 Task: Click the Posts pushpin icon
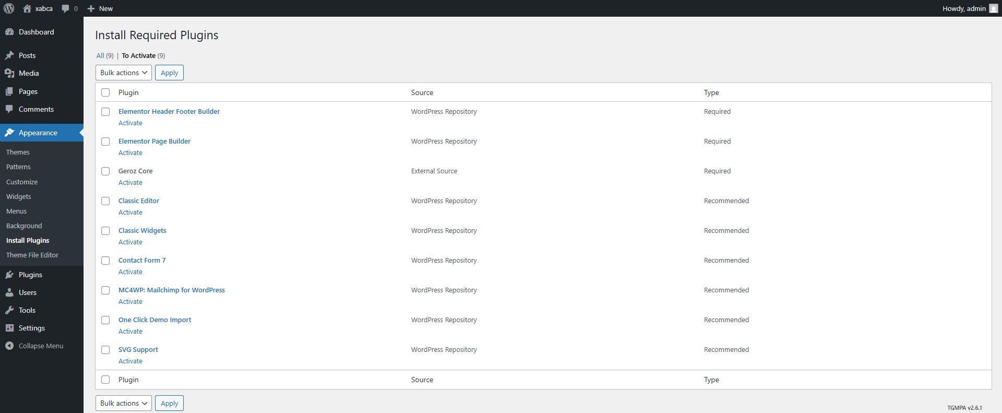tap(9, 55)
